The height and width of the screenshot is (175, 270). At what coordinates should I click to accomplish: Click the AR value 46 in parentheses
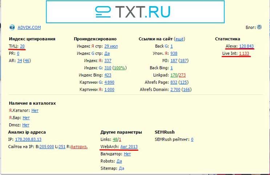(27, 61)
